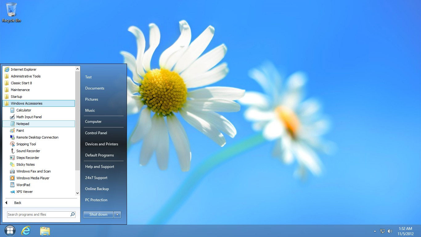Open the Shut down options arrow
421x237 pixels.
coord(117,214)
